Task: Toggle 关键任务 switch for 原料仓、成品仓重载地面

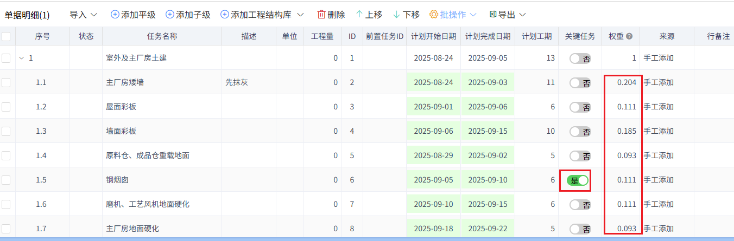Action: click(x=580, y=156)
